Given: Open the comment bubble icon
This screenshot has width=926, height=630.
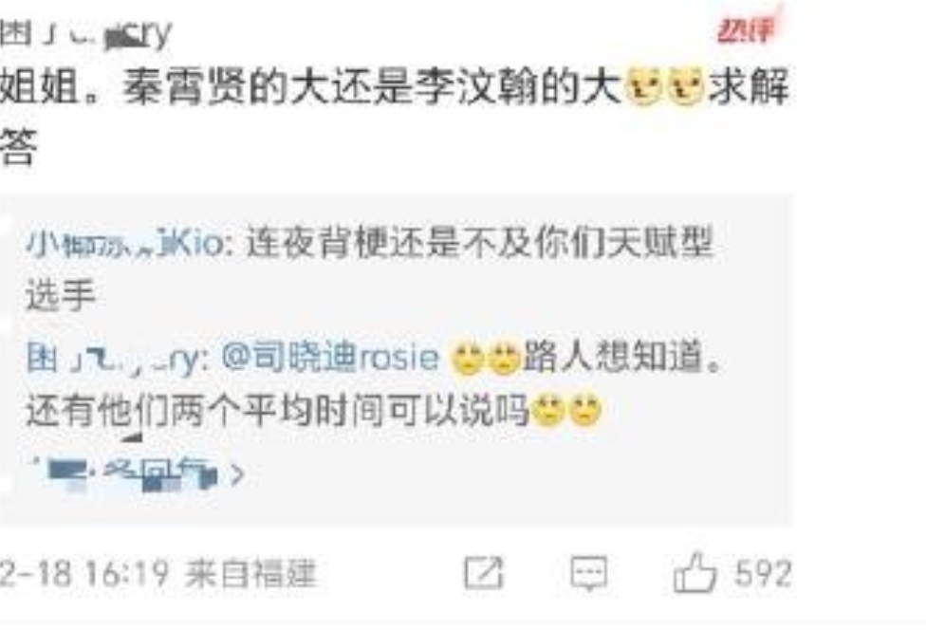Looking at the screenshot, I should pos(588,572).
